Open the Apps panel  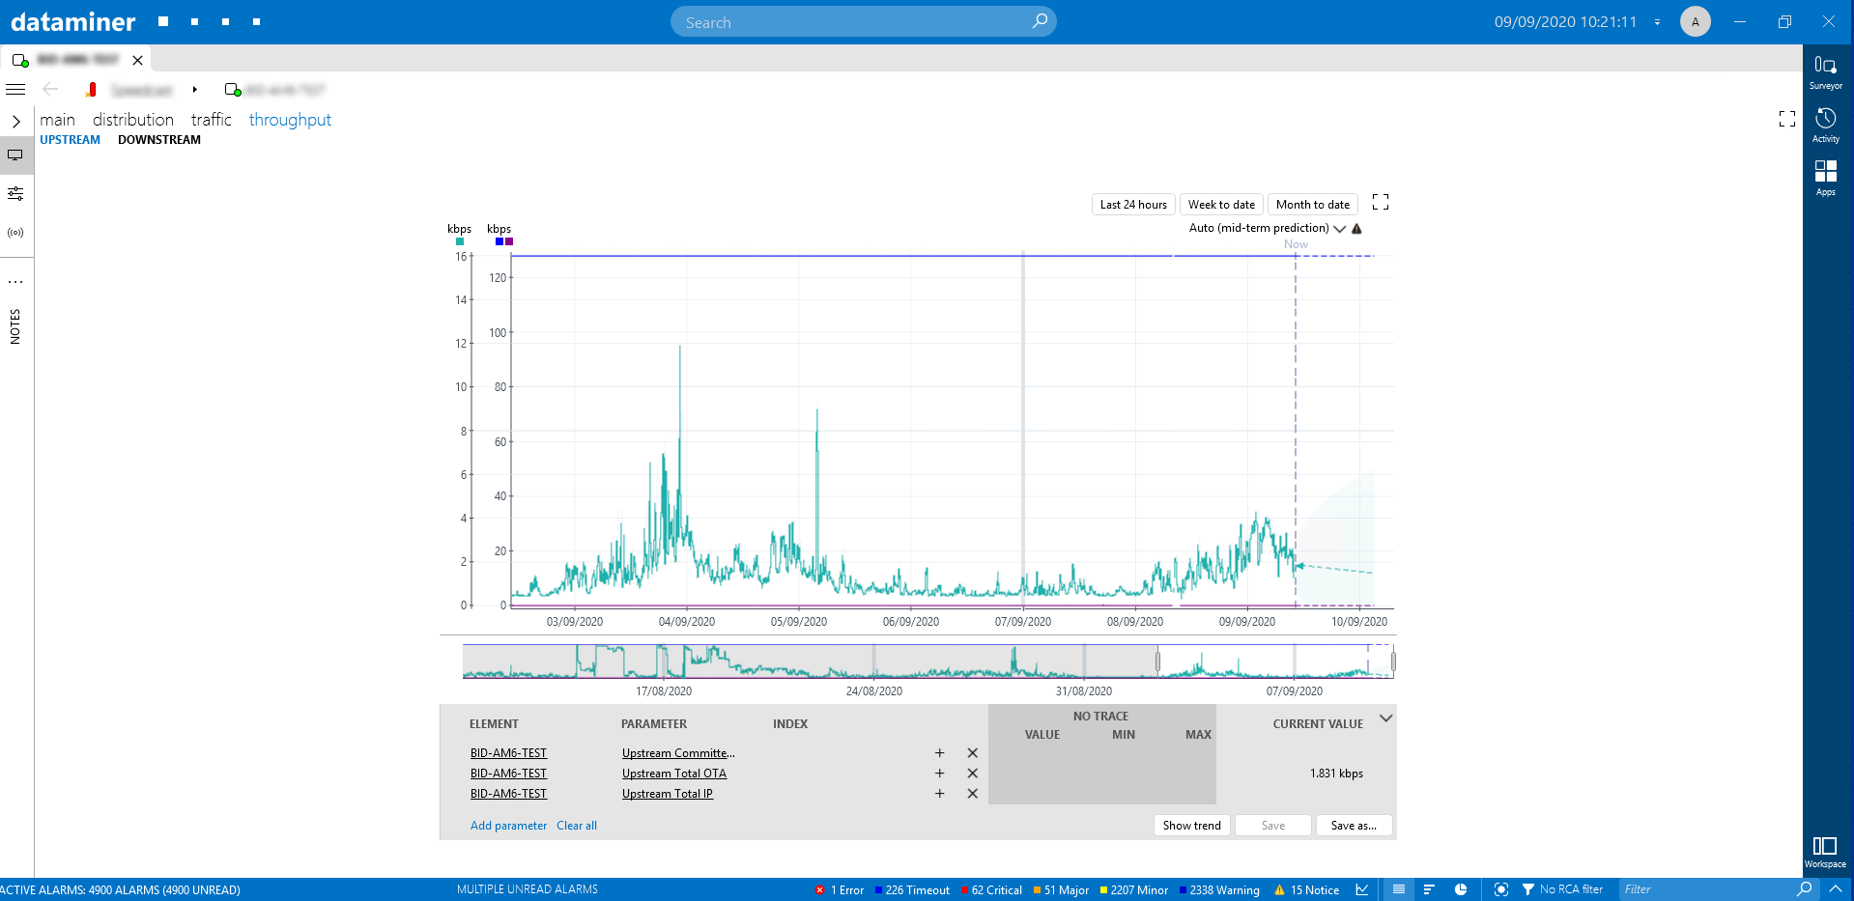1825,179
